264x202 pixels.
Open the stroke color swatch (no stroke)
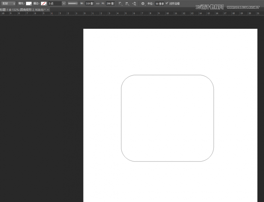pyautogui.click(x=44, y=3)
